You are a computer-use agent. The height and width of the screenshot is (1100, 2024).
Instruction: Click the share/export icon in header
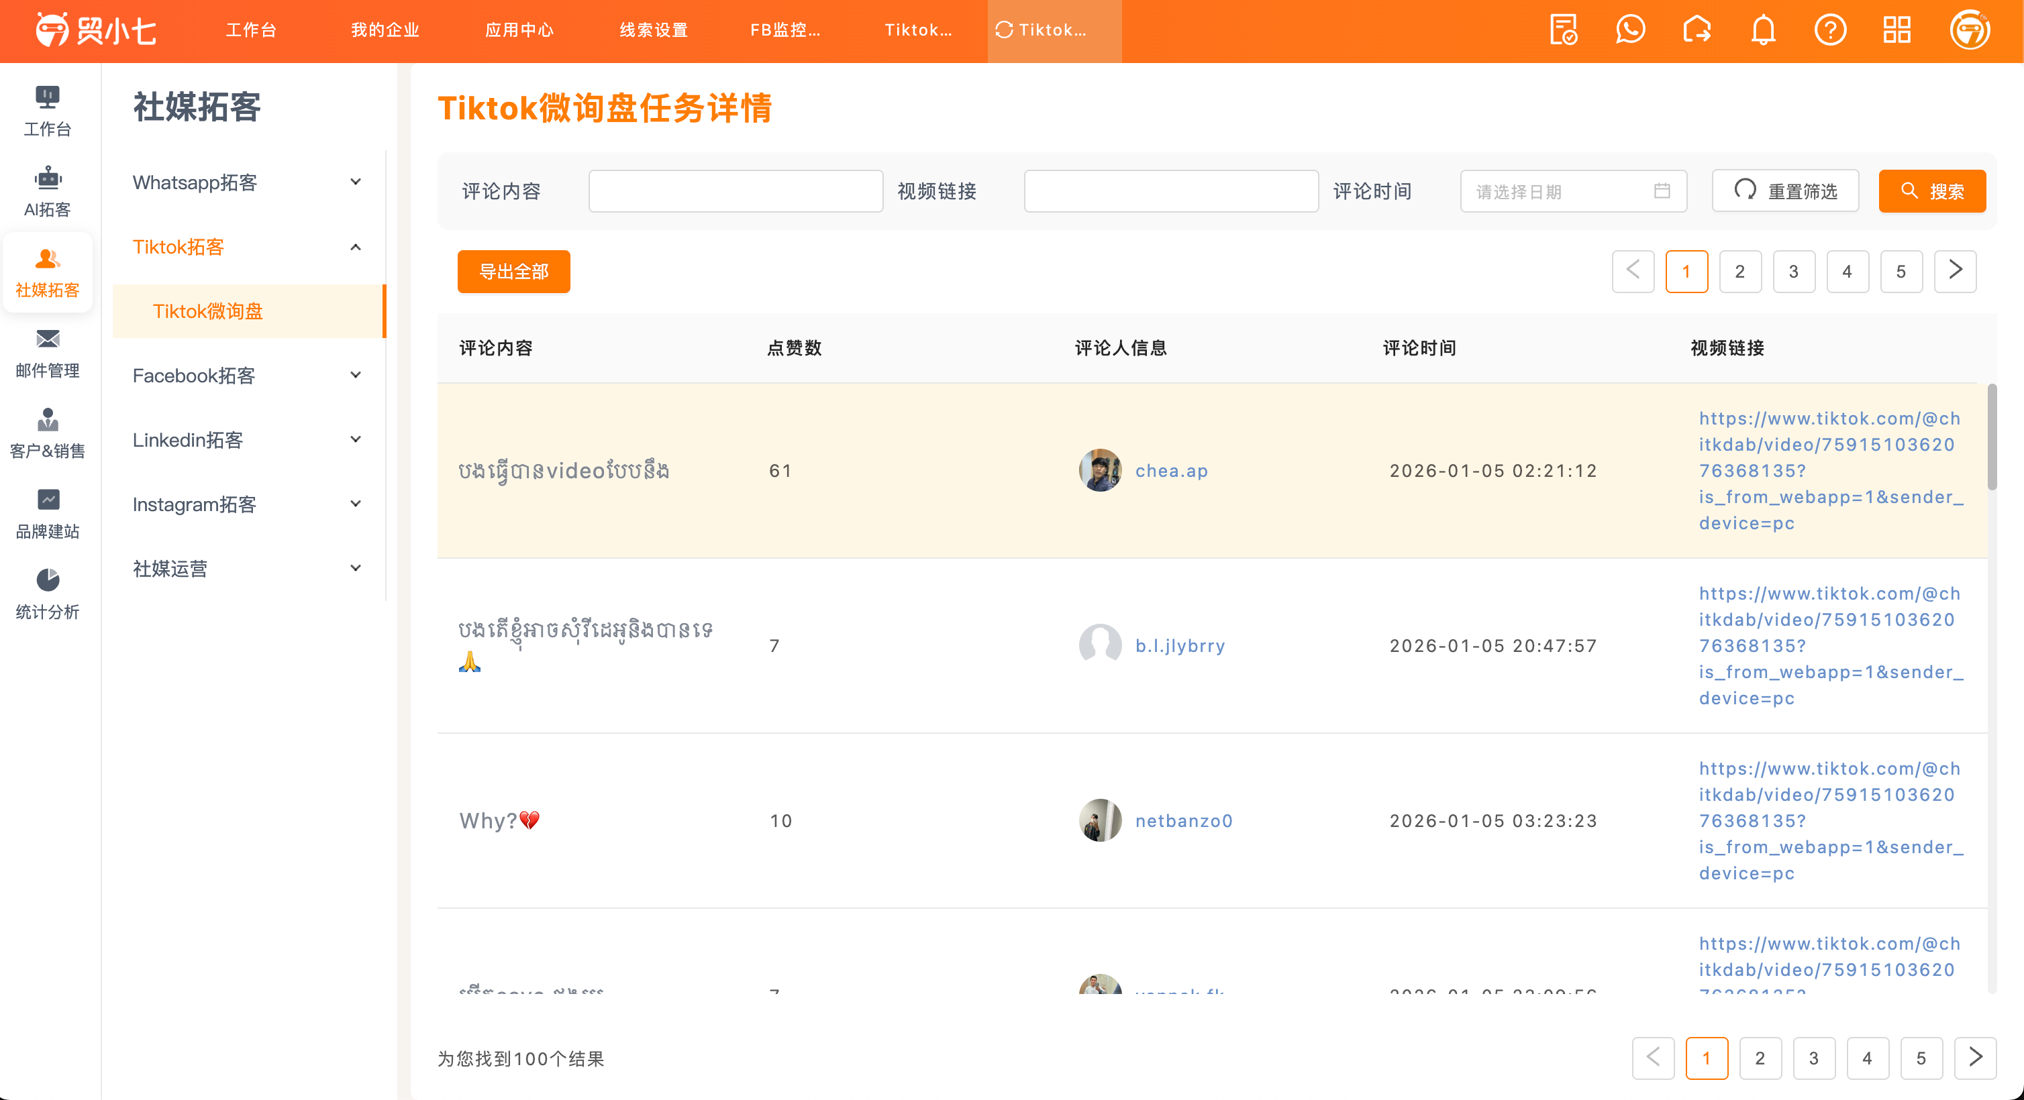1697,31
